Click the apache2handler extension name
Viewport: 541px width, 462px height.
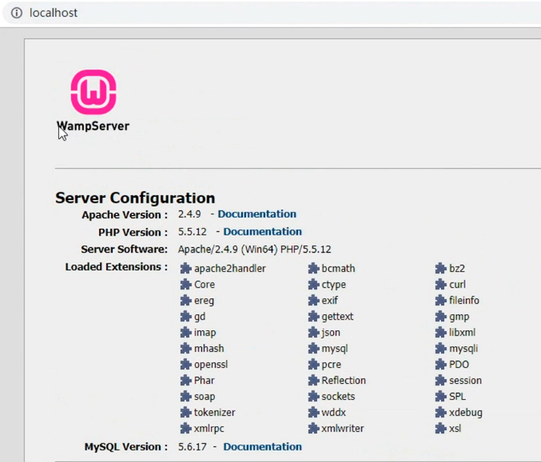coord(230,269)
